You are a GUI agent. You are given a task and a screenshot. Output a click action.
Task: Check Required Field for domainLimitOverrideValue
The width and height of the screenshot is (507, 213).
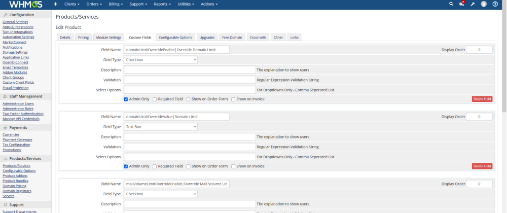155,166
